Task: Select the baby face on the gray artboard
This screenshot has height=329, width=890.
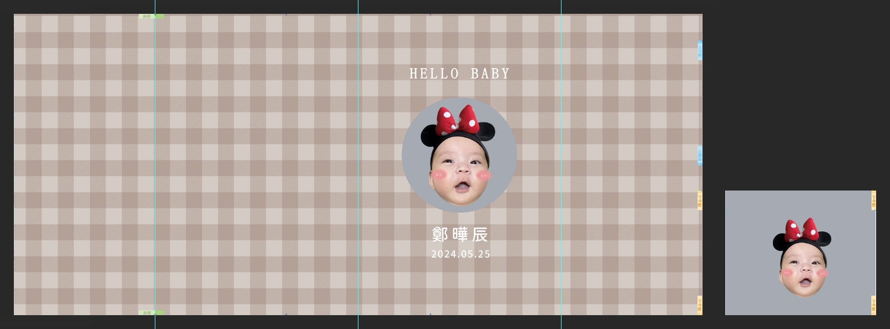Action: (x=802, y=258)
